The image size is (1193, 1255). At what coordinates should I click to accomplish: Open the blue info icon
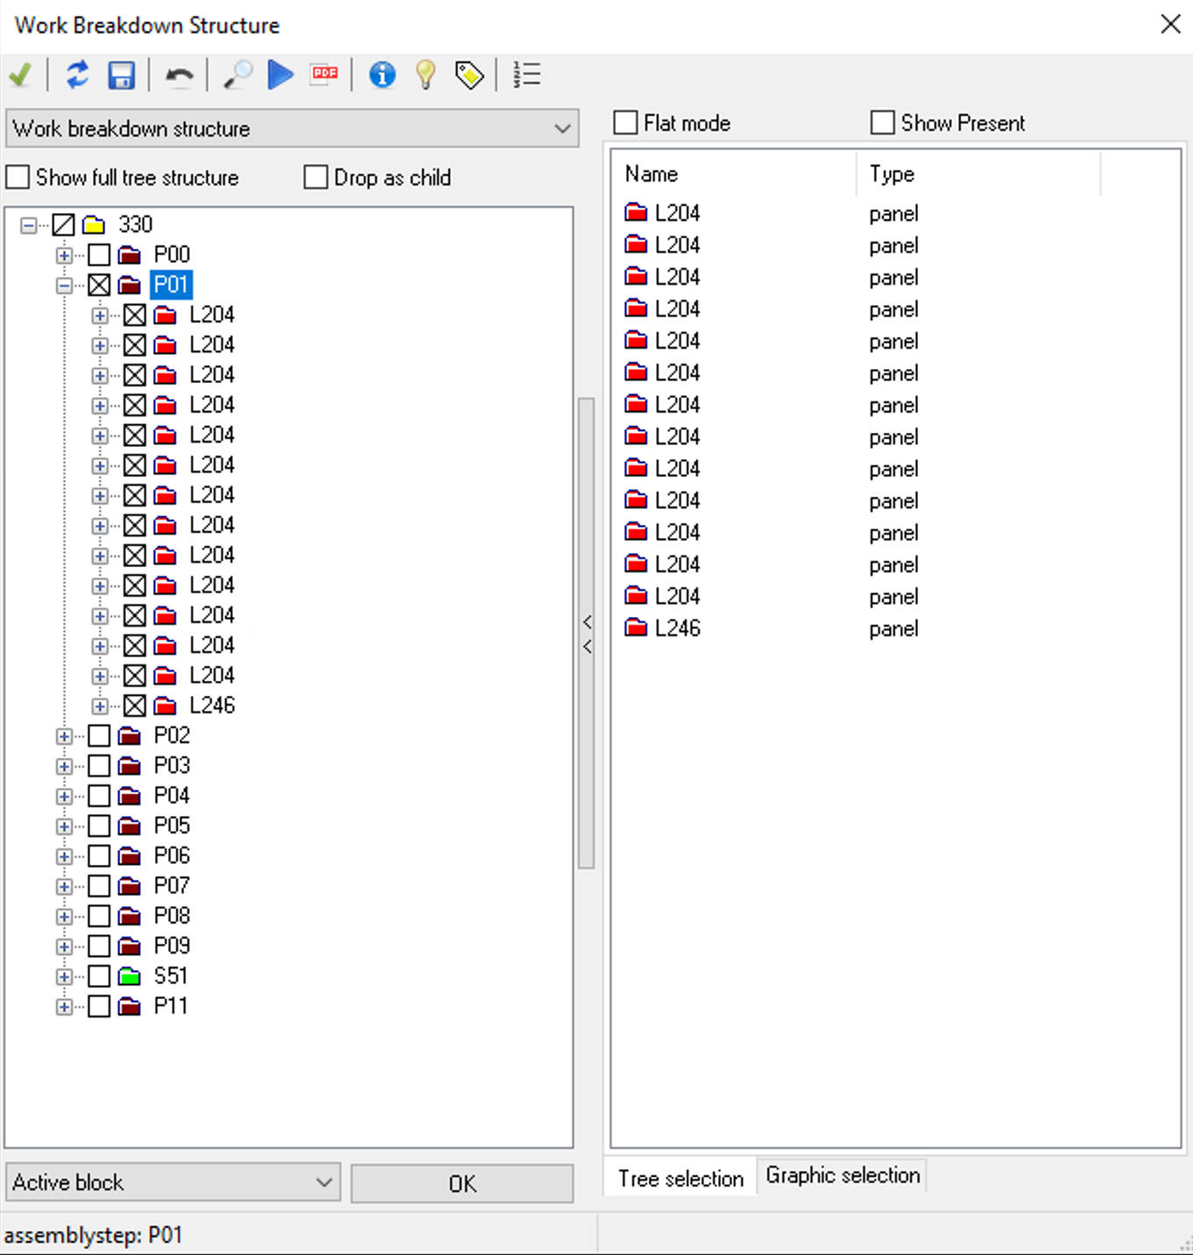click(x=382, y=75)
